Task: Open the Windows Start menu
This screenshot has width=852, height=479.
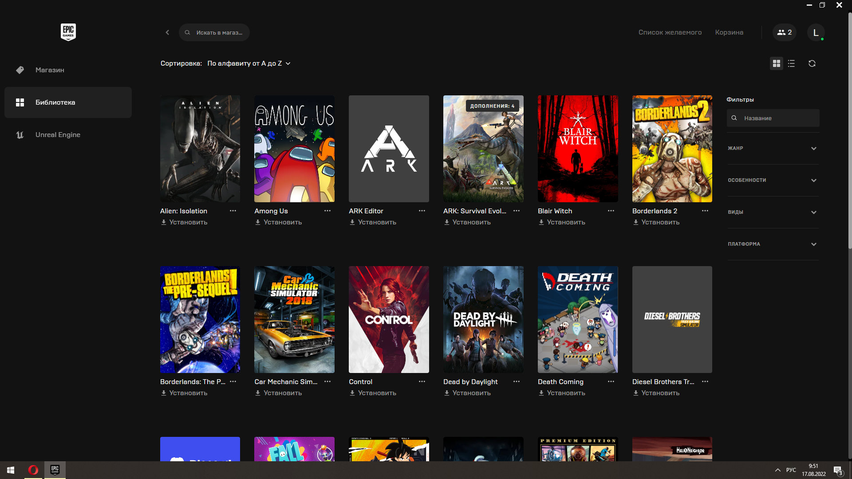Action: (11, 470)
